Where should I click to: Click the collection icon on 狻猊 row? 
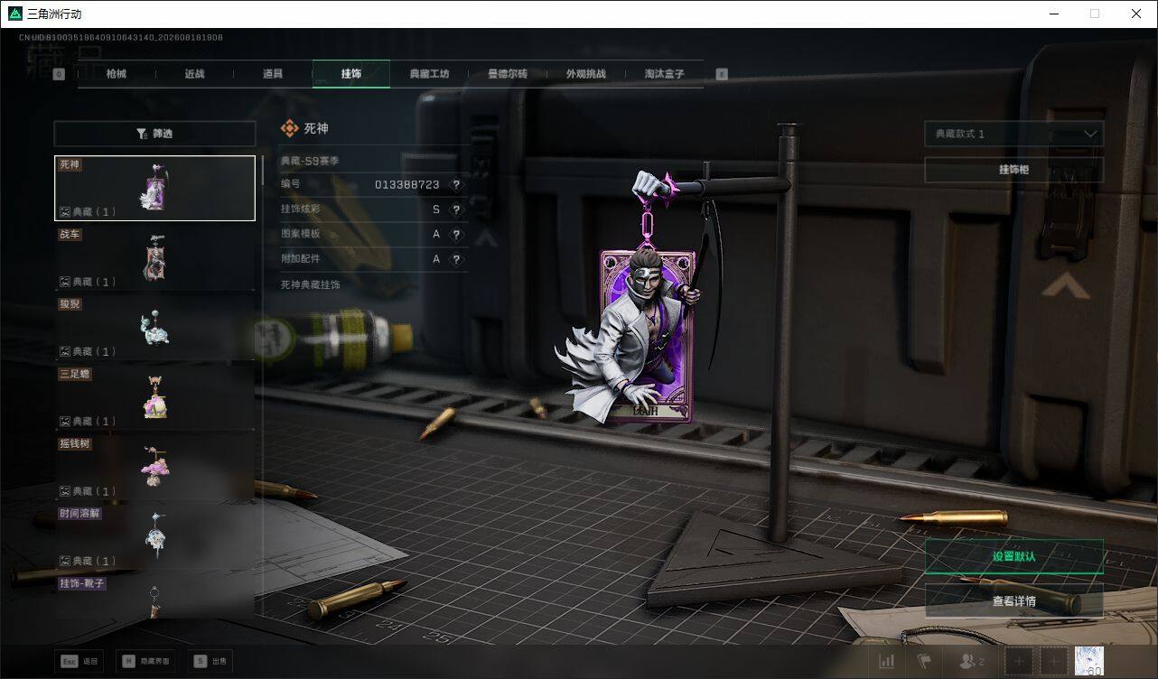click(65, 351)
